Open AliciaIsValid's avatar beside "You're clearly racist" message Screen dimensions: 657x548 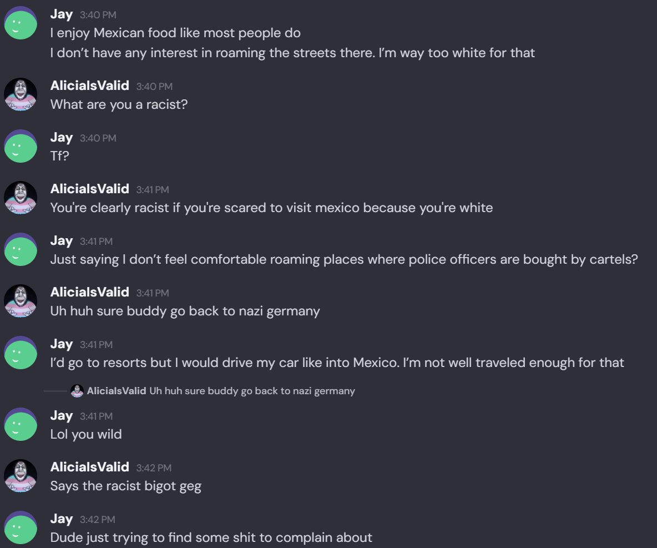pyautogui.click(x=21, y=198)
